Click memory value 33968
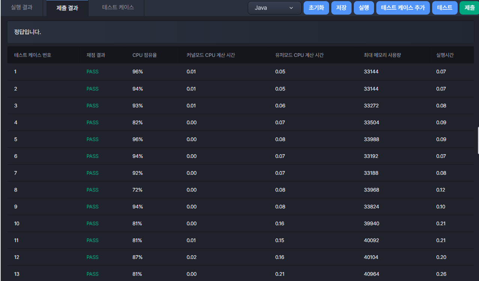Viewport: 479px width, 281px height. click(371, 190)
